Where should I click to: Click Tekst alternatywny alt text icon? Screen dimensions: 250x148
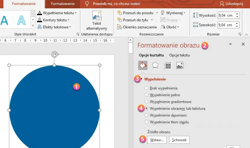pos(97,15)
